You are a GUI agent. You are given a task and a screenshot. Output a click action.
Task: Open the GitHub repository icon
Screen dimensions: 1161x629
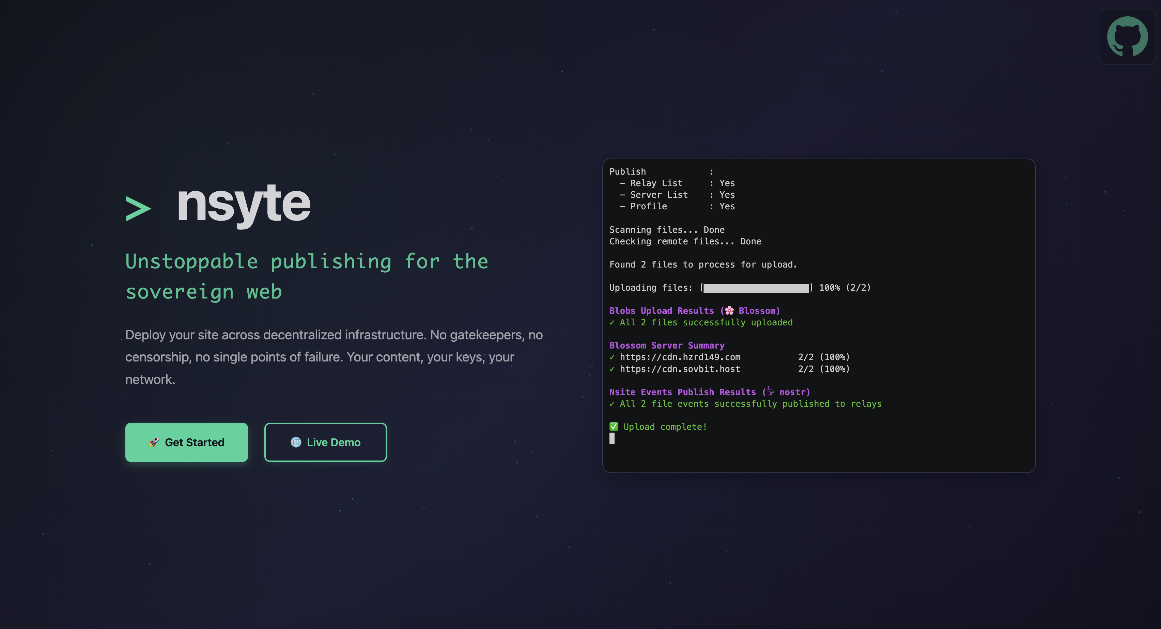(1127, 36)
